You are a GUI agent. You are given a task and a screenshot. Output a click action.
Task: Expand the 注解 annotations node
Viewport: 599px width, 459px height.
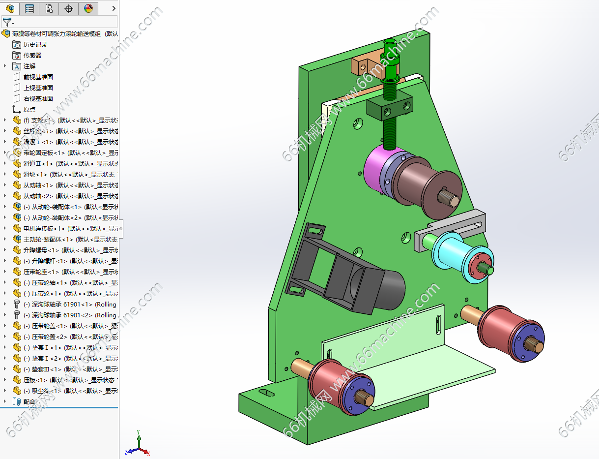click(5, 66)
